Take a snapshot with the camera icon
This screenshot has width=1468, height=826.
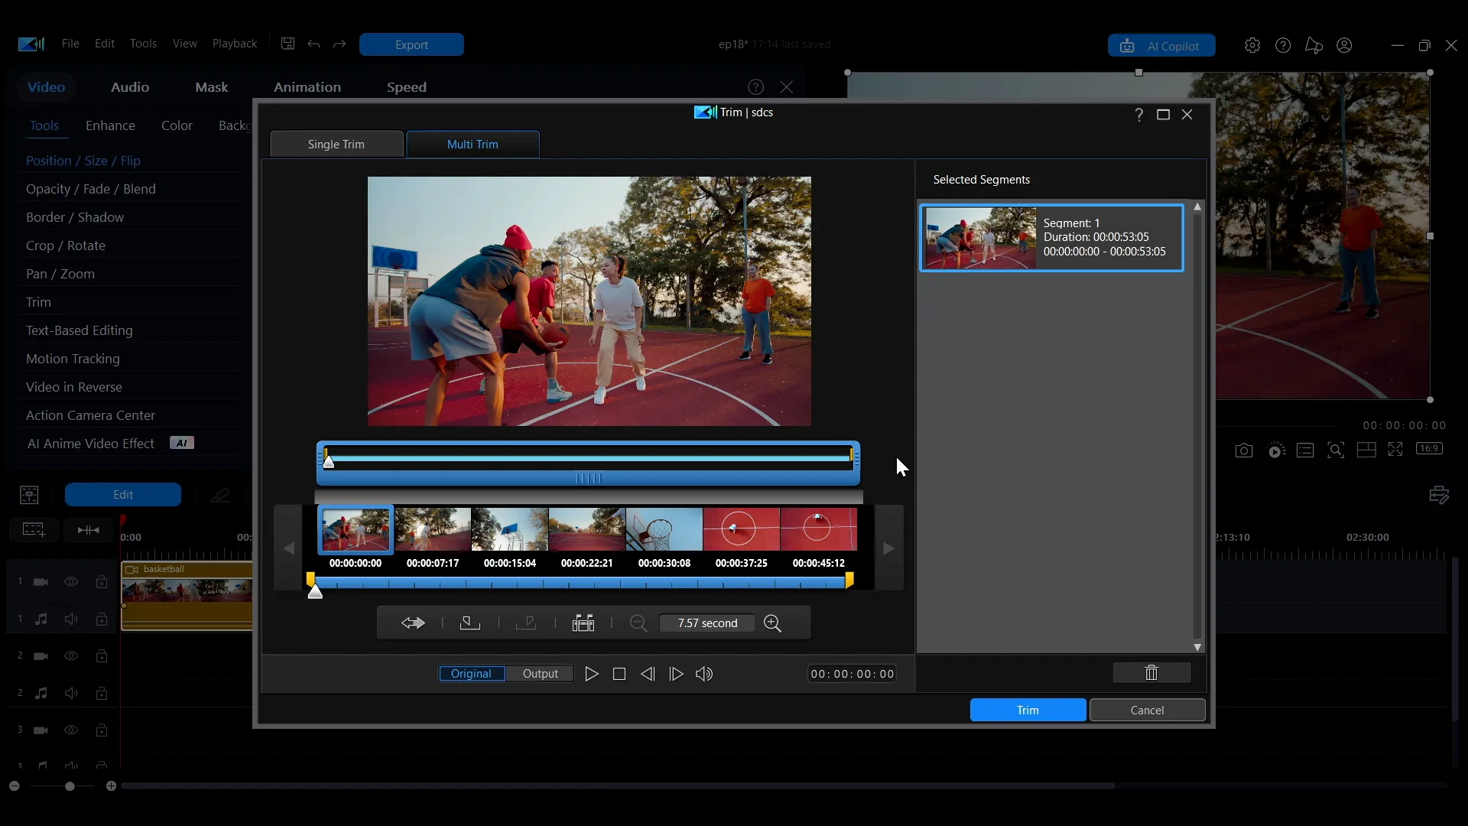coord(1244,450)
